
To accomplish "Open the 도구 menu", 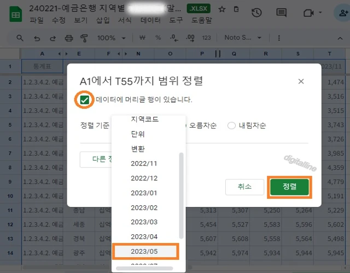I will click(x=176, y=20).
